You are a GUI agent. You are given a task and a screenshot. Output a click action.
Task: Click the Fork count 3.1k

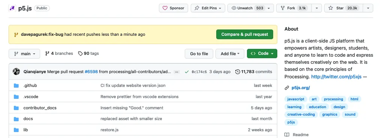302,8
